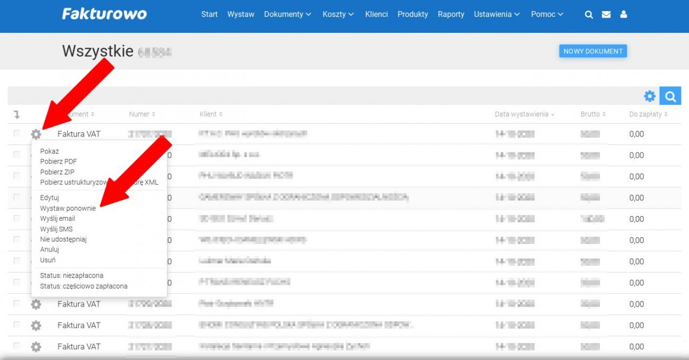This screenshot has width=689, height=360.
Task: Open the blue table settings gear icon
Action: coord(649,96)
